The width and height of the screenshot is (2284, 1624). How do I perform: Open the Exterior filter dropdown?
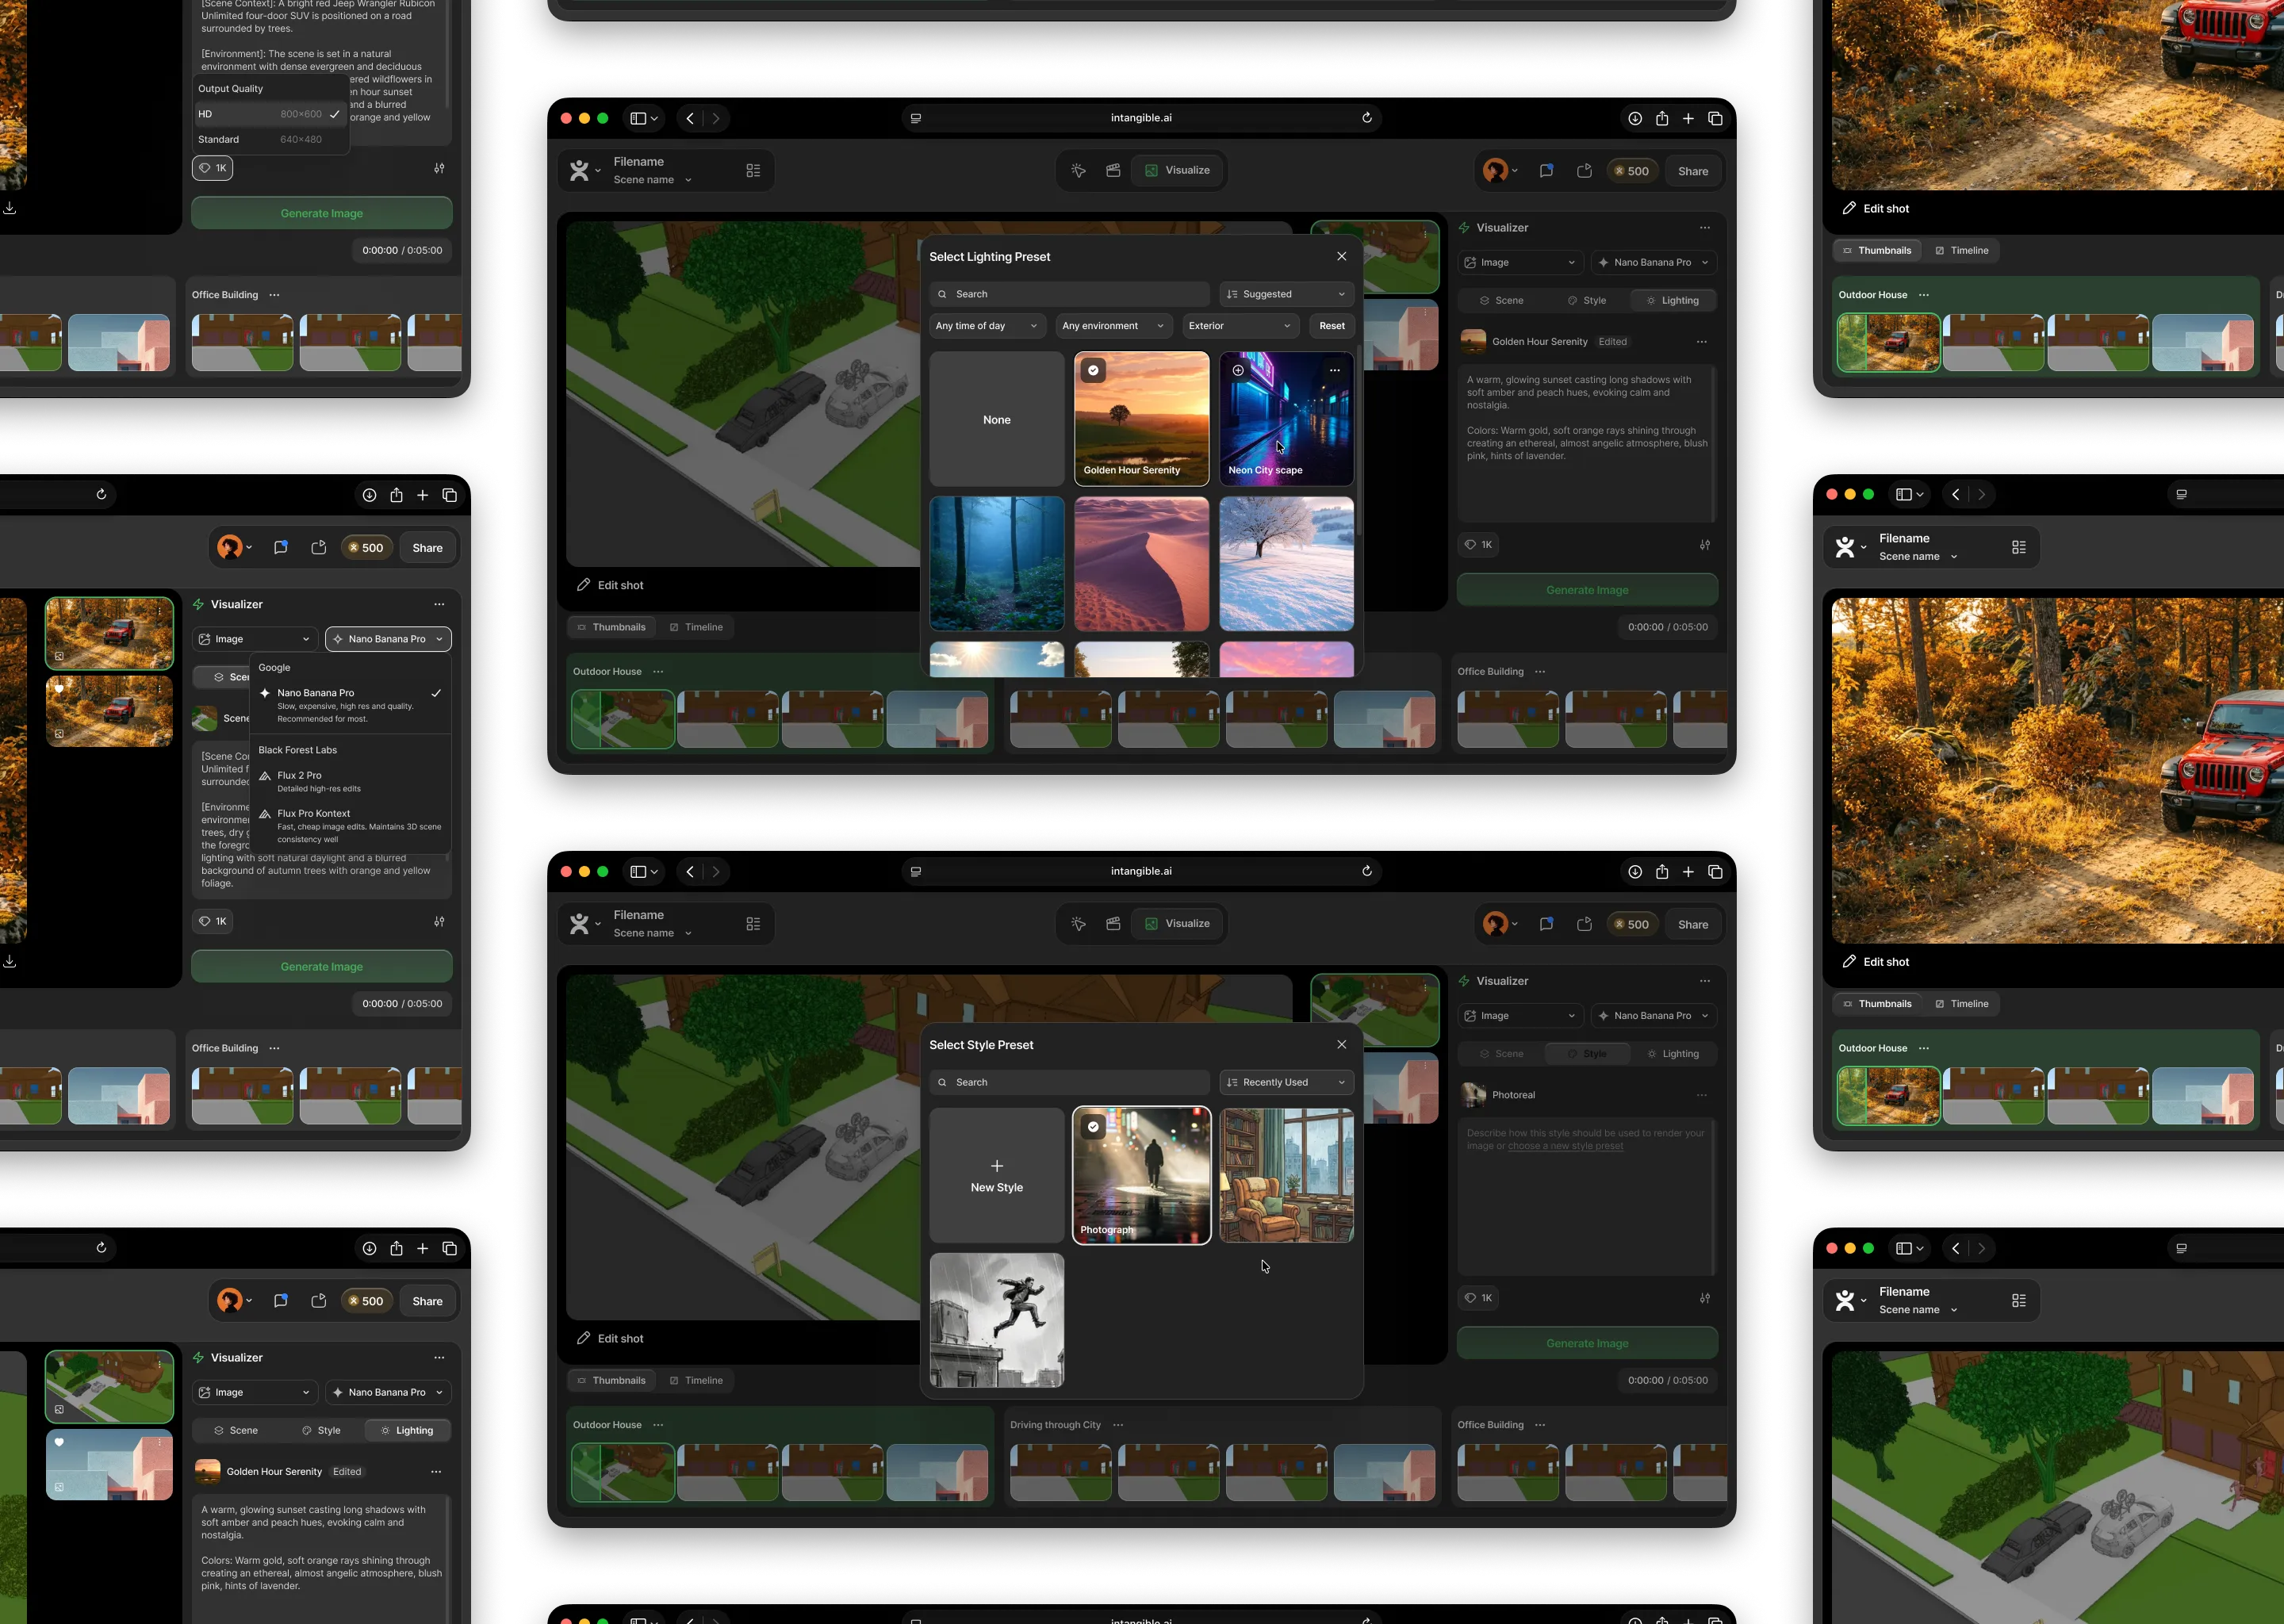(1240, 326)
